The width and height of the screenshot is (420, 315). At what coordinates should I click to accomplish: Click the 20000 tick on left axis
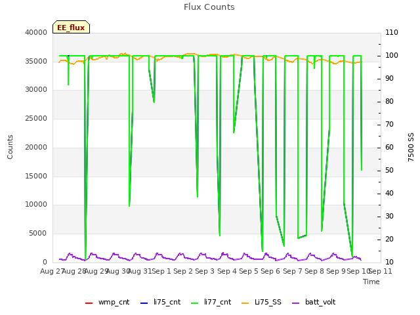(x=36, y=147)
